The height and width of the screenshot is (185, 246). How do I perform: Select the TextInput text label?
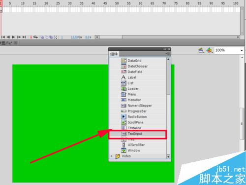(x=135, y=134)
